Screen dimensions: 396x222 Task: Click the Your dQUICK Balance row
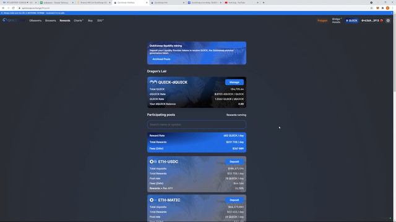tap(197, 104)
